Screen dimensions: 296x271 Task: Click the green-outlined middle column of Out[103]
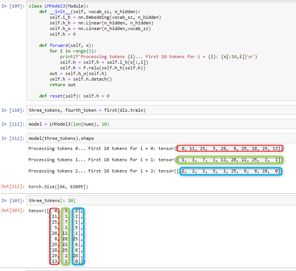[x=66, y=236]
